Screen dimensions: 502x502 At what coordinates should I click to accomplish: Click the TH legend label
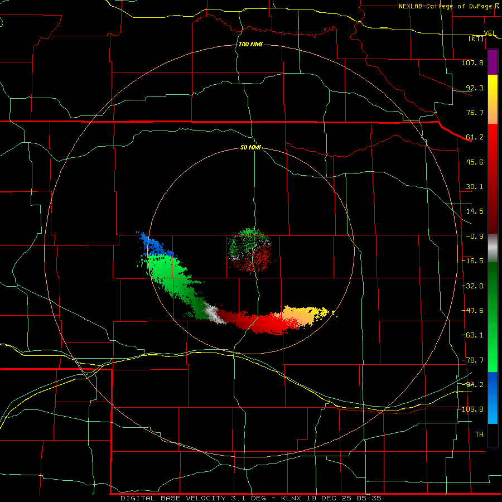pyautogui.click(x=479, y=435)
